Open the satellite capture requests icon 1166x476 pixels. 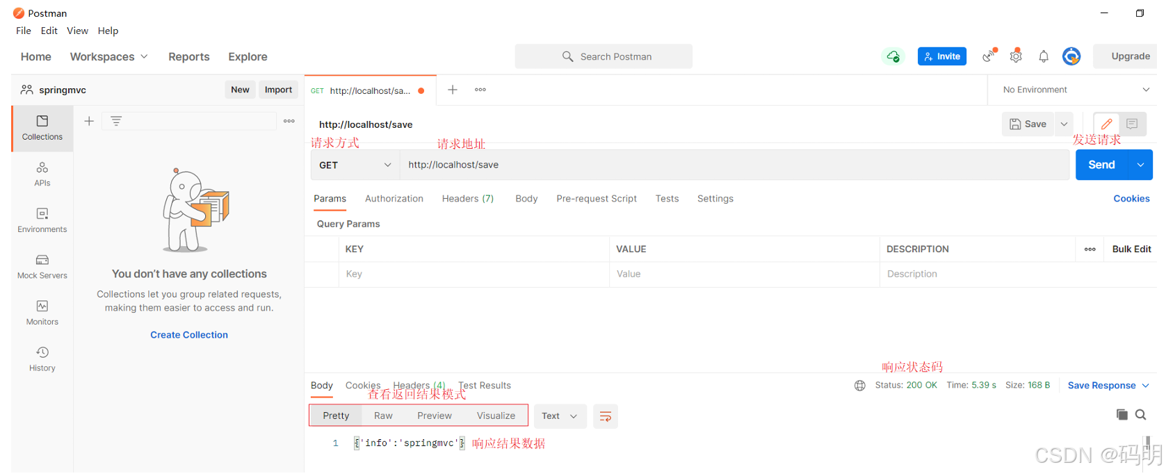coord(989,56)
